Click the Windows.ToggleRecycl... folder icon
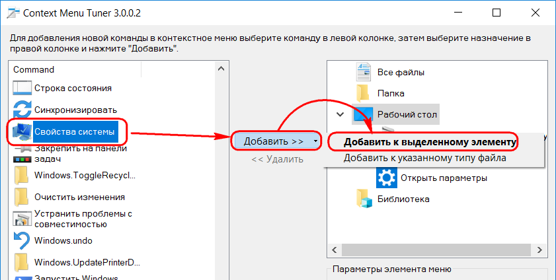556x280 pixels. pyautogui.click(x=21, y=176)
